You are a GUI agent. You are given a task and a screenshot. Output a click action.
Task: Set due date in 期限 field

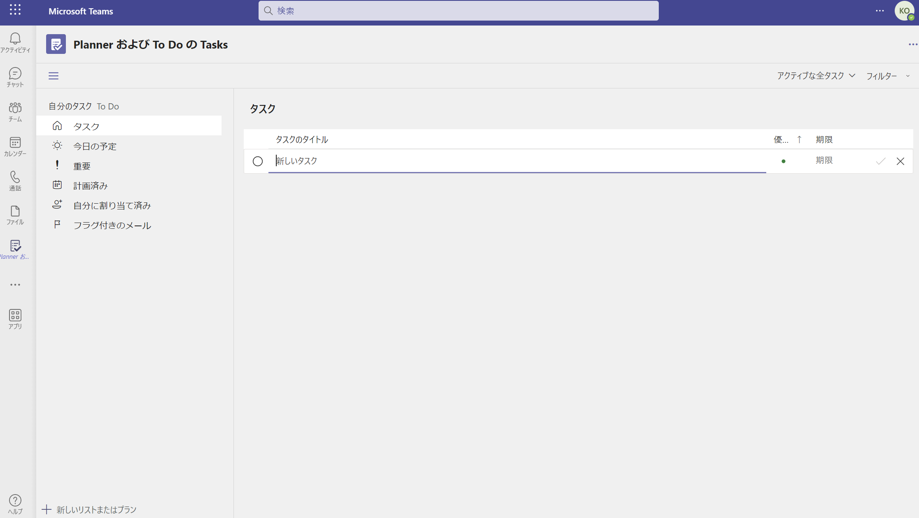click(824, 160)
